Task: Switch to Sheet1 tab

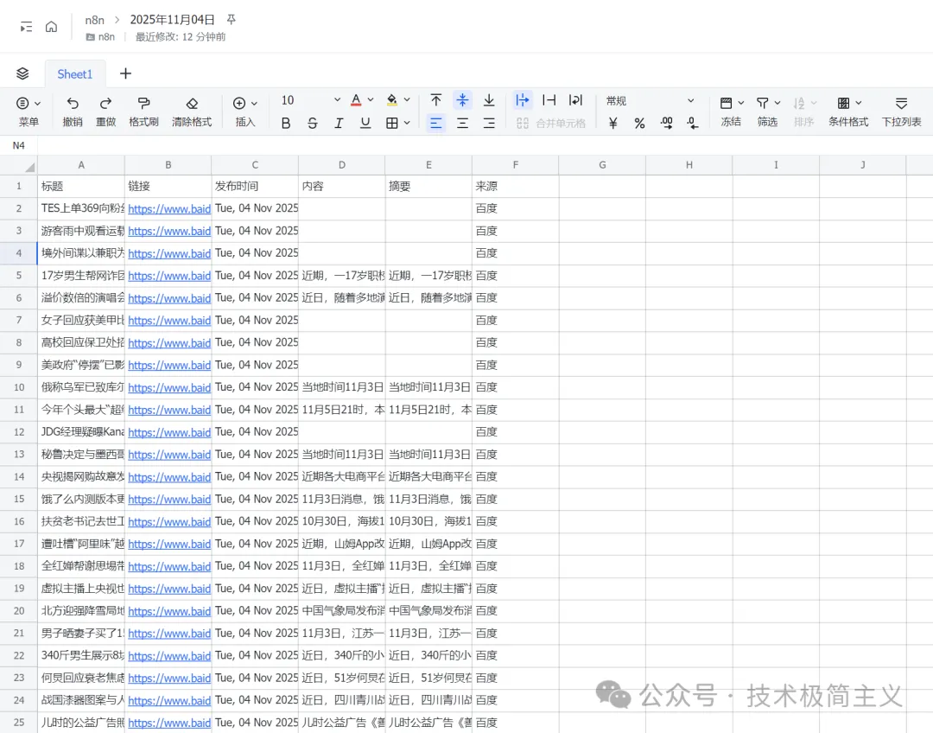Action: (75, 73)
